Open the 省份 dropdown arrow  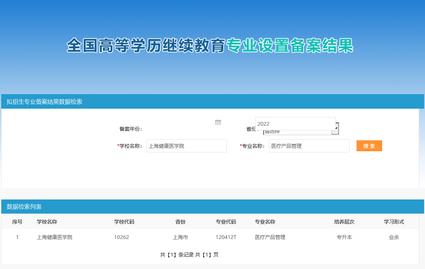click(x=336, y=130)
